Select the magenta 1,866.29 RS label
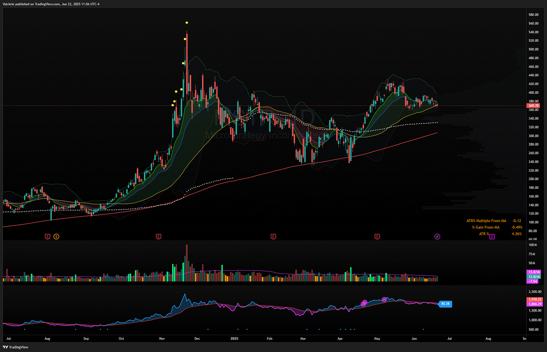Image resolution: width=547 pixels, height=352 pixels. point(535,304)
